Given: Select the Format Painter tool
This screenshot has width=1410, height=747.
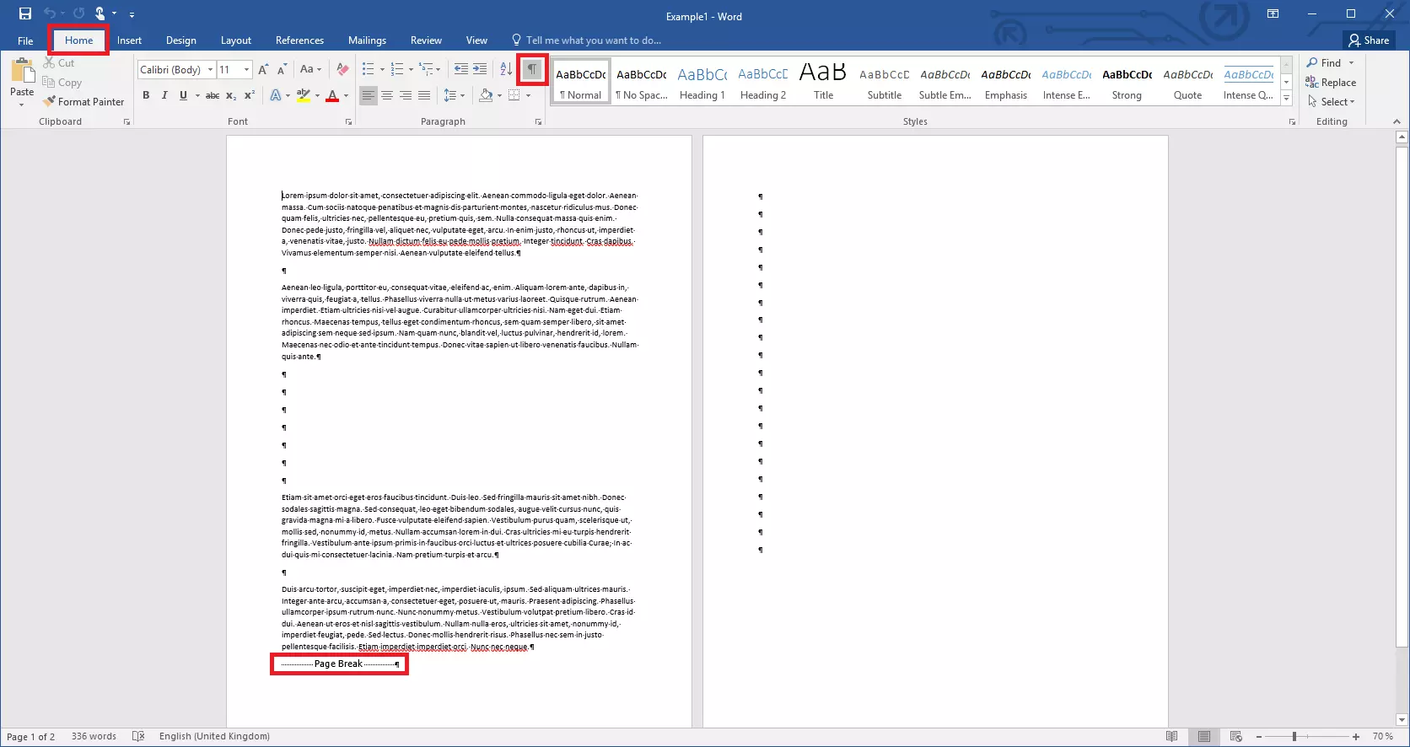Looking at the screenshot, I should tap(83, 102).
